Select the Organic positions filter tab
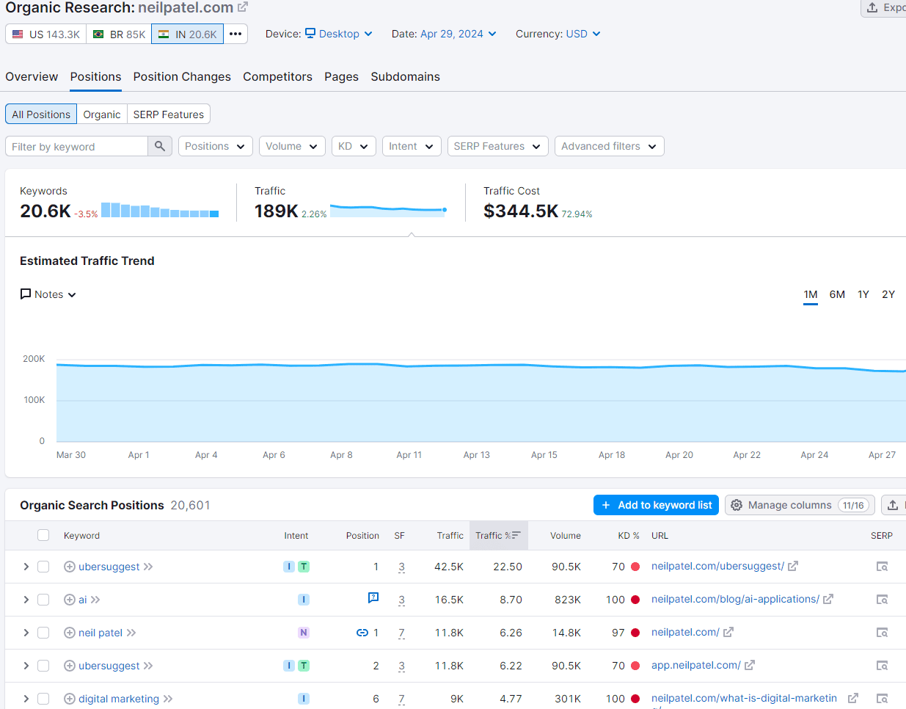Image resolution: width=906 pixels, height=709 pixels. pos(101,114)
